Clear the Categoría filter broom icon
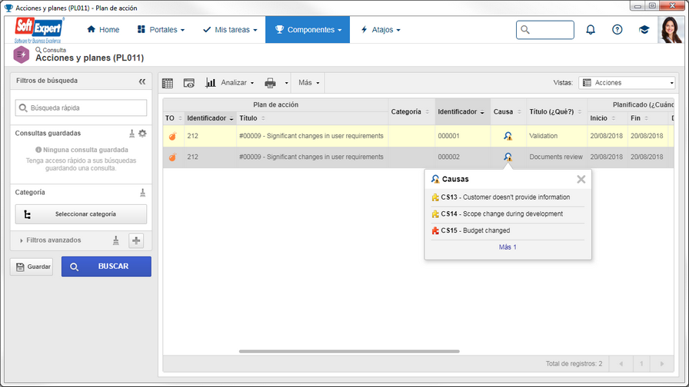 tap(143, 193)
